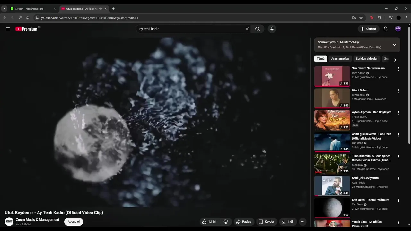This screenshot has width=411, height=231.
Task: Open the Cem Adrian channel name
Action: pyautogui.click(x=359, y=73)
